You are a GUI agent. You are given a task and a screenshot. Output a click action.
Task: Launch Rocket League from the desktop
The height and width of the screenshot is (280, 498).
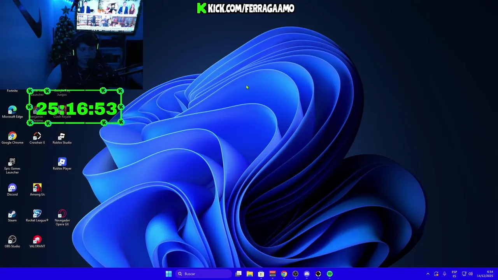37,216
